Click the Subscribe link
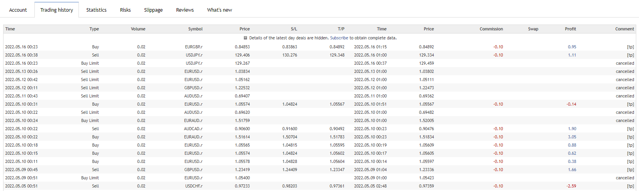 [x=339, y=38]
